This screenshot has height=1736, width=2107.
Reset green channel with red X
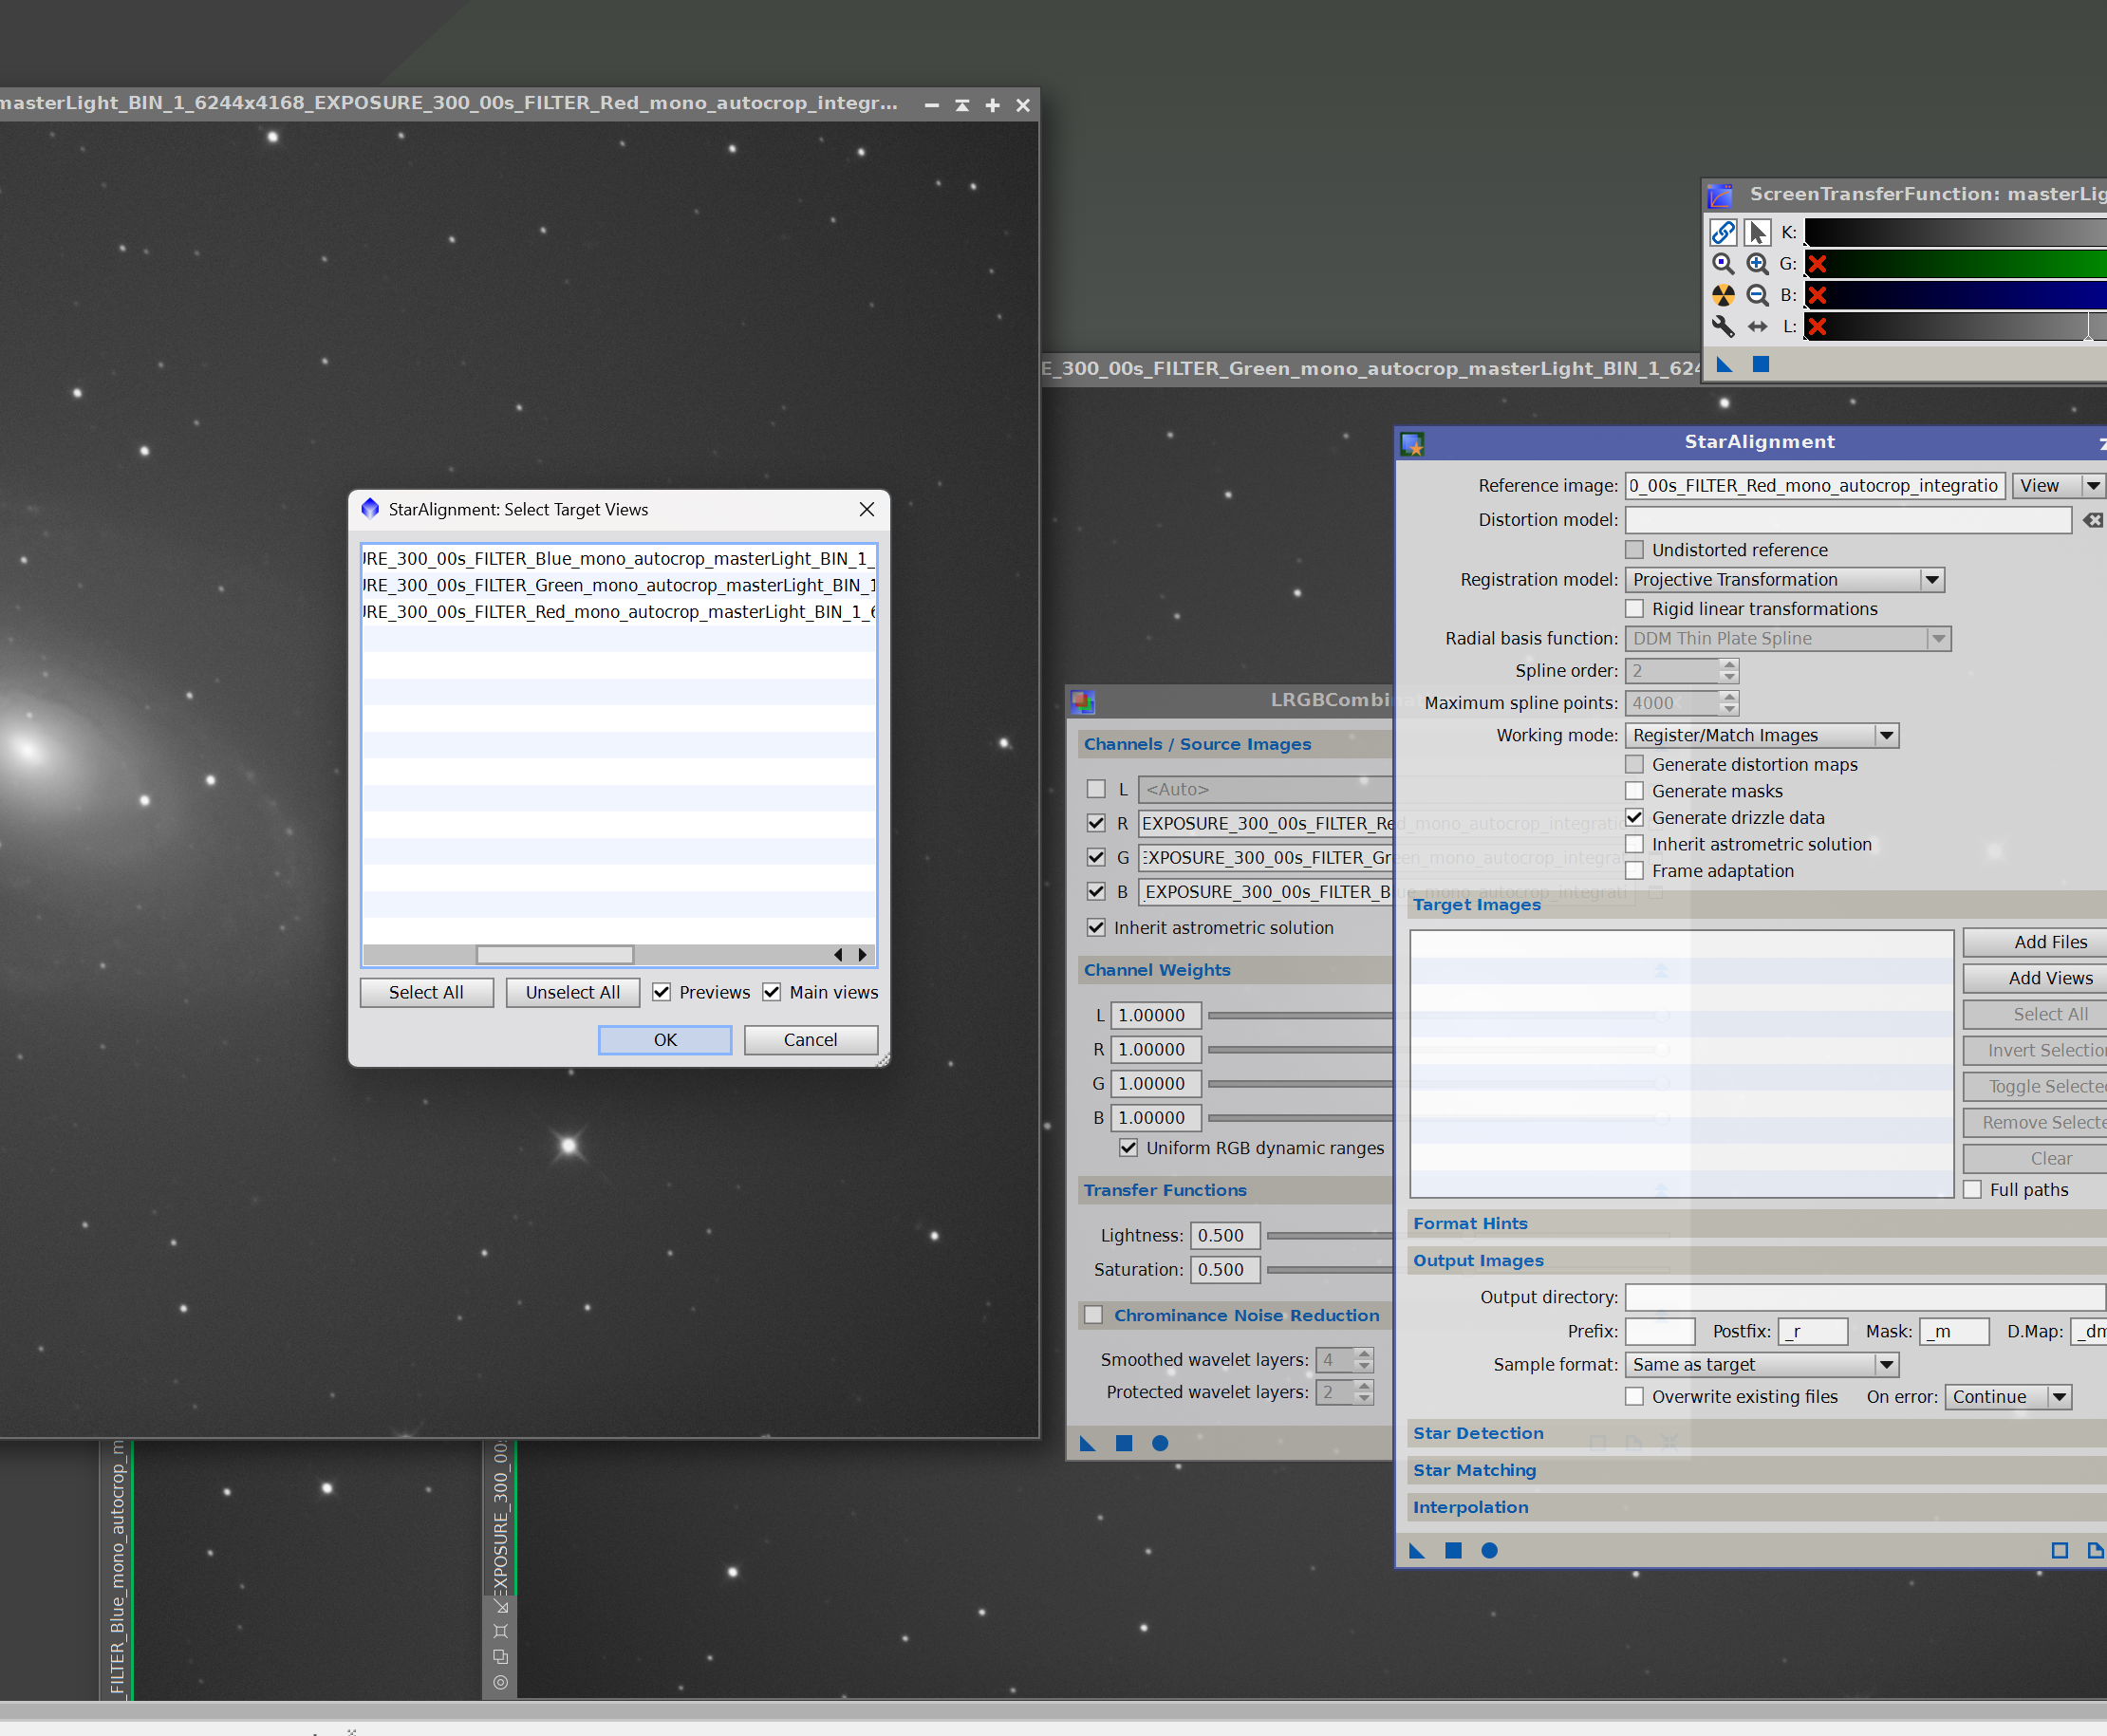1817,264
